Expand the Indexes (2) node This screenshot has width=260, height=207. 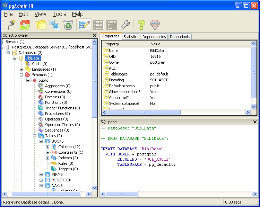pos(48,158)
